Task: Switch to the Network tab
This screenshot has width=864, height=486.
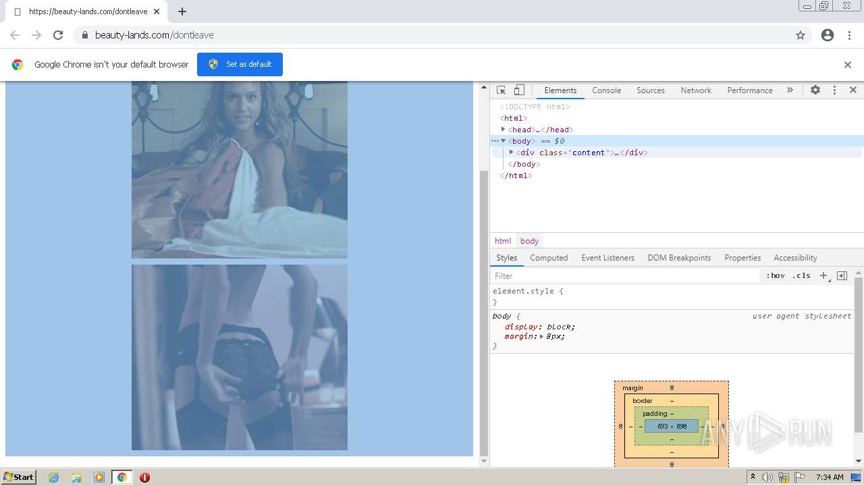Action: click(696, 90)
